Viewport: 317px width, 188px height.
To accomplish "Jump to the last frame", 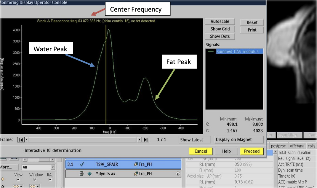I will 146,140.
